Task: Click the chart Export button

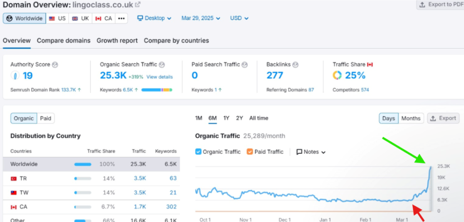Action: point(443,118)
